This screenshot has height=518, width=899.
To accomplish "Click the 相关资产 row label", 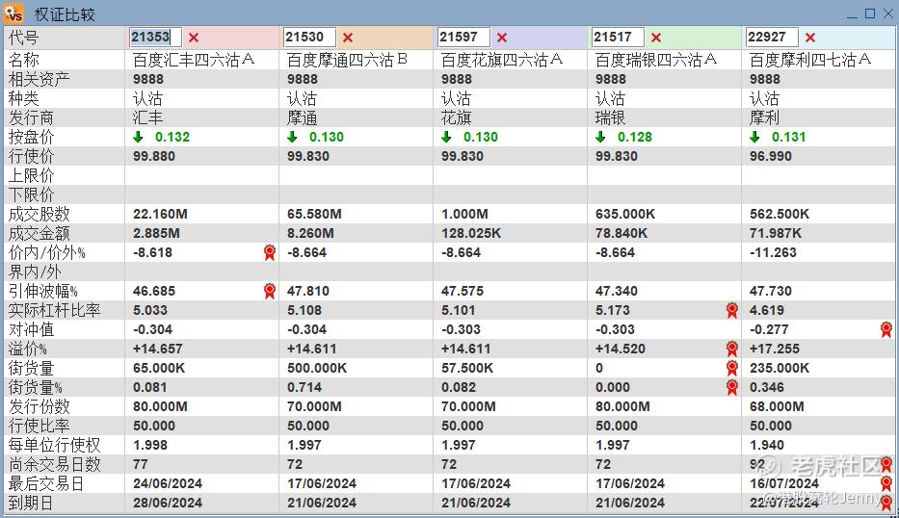I will click(x=39, y=79).
